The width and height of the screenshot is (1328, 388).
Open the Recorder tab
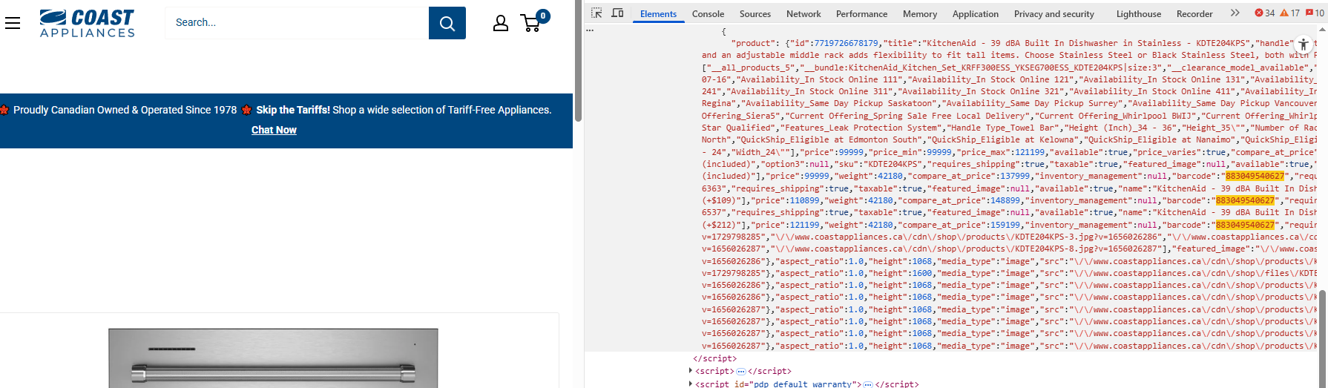tap(1194, 13)
